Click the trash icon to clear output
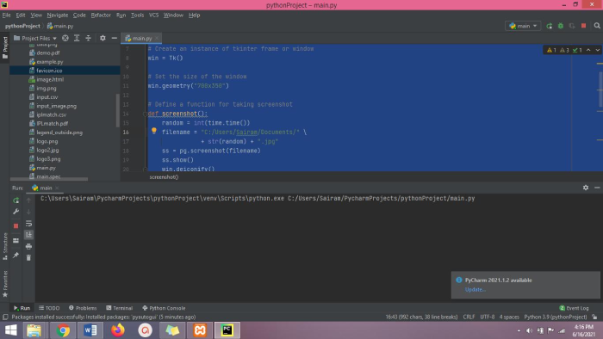Image resolution: width=603 pixels, height=339 pixels. 28,257
